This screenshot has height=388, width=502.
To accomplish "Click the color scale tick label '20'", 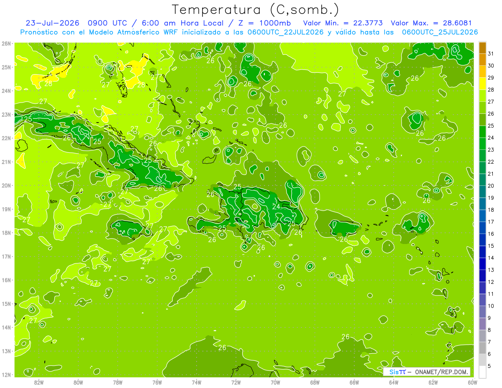I will (491, 186).
